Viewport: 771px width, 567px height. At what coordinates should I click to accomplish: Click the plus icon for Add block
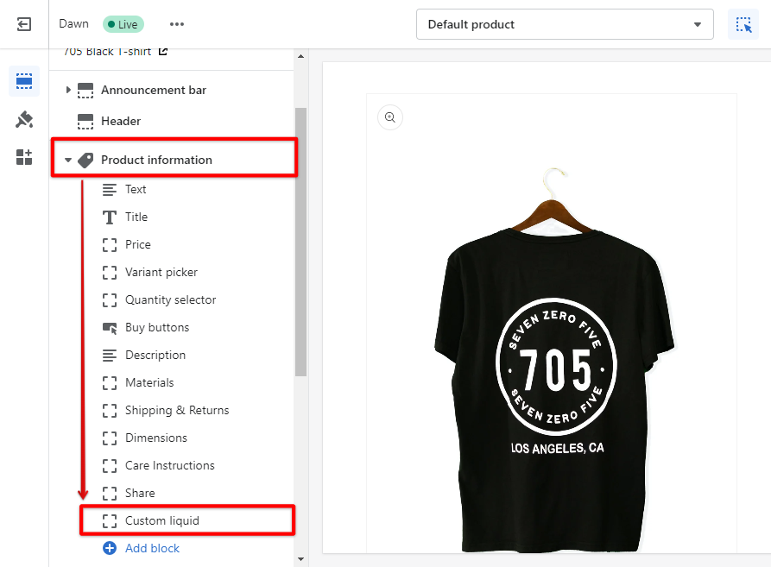point(110,548)
